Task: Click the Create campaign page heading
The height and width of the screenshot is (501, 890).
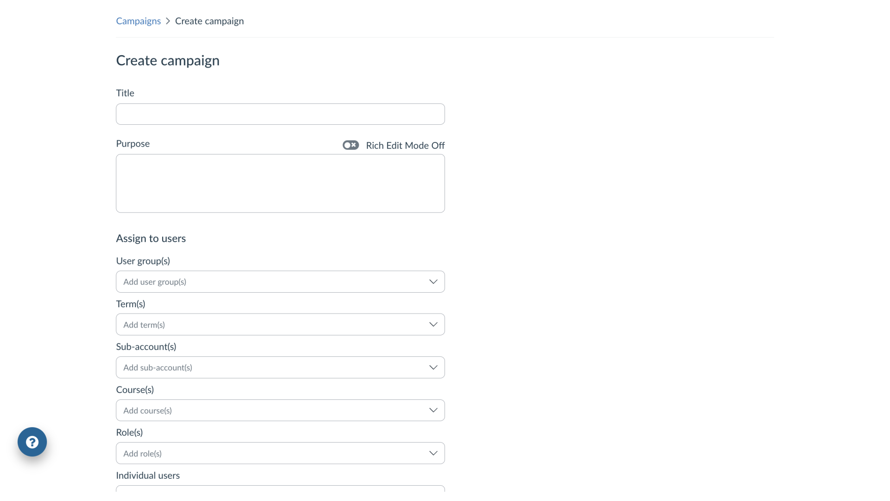Action: (x=168, y=60)
